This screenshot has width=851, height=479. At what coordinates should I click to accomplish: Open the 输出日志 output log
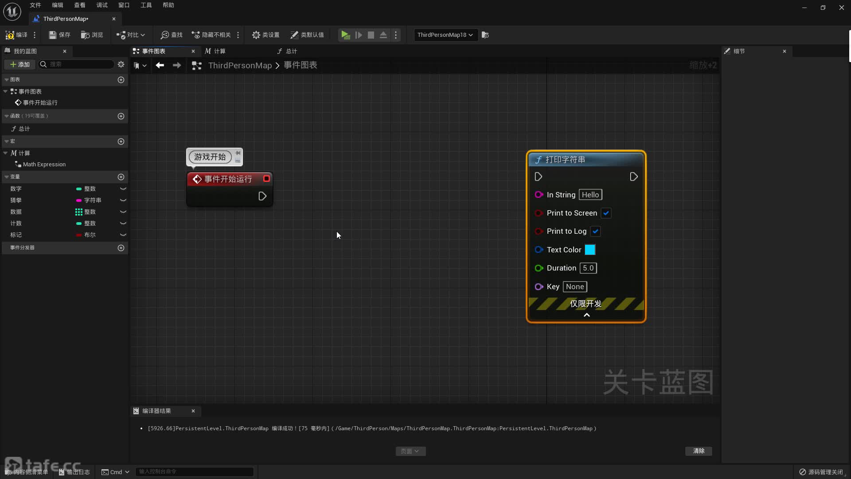pos(74,472)
